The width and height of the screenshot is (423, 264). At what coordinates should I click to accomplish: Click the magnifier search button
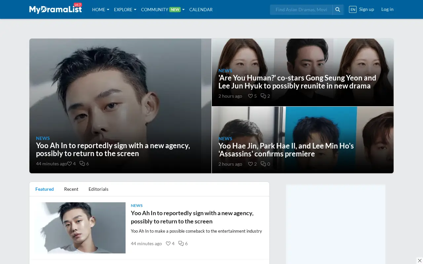pyautogui.click(x=338, y=10)
